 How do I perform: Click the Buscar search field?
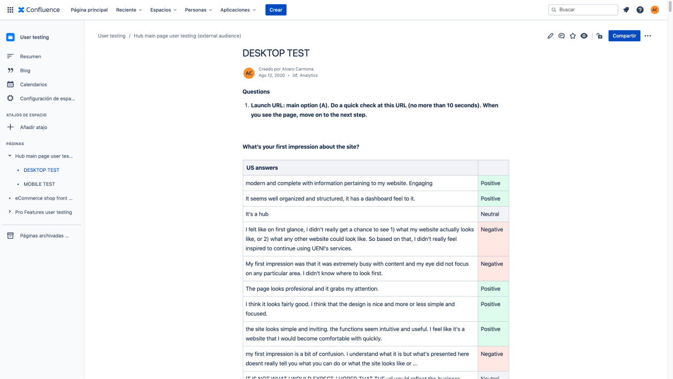tap(586, 10)
